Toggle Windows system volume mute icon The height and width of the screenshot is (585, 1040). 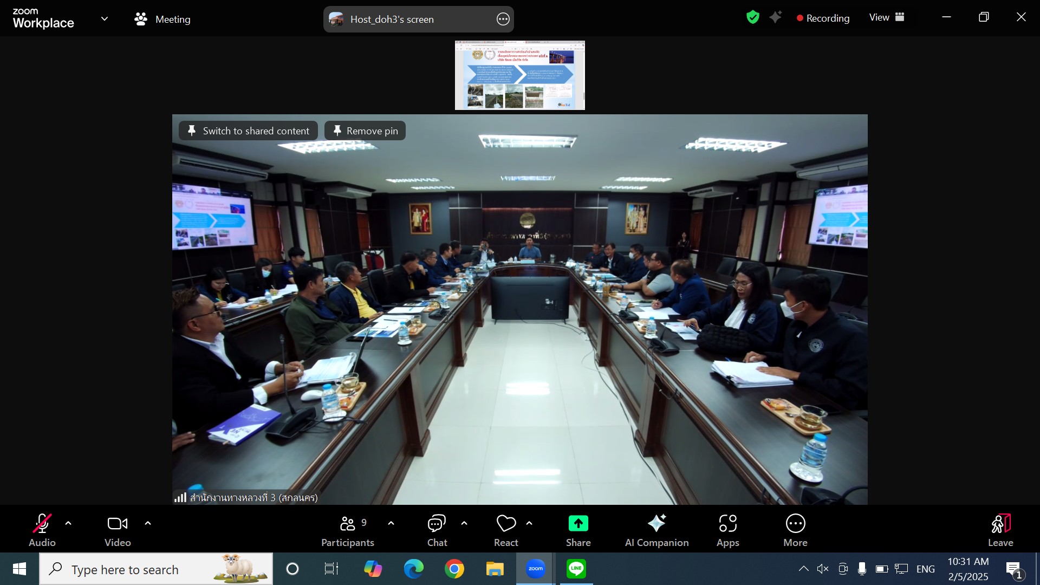(x=823, y=569)
